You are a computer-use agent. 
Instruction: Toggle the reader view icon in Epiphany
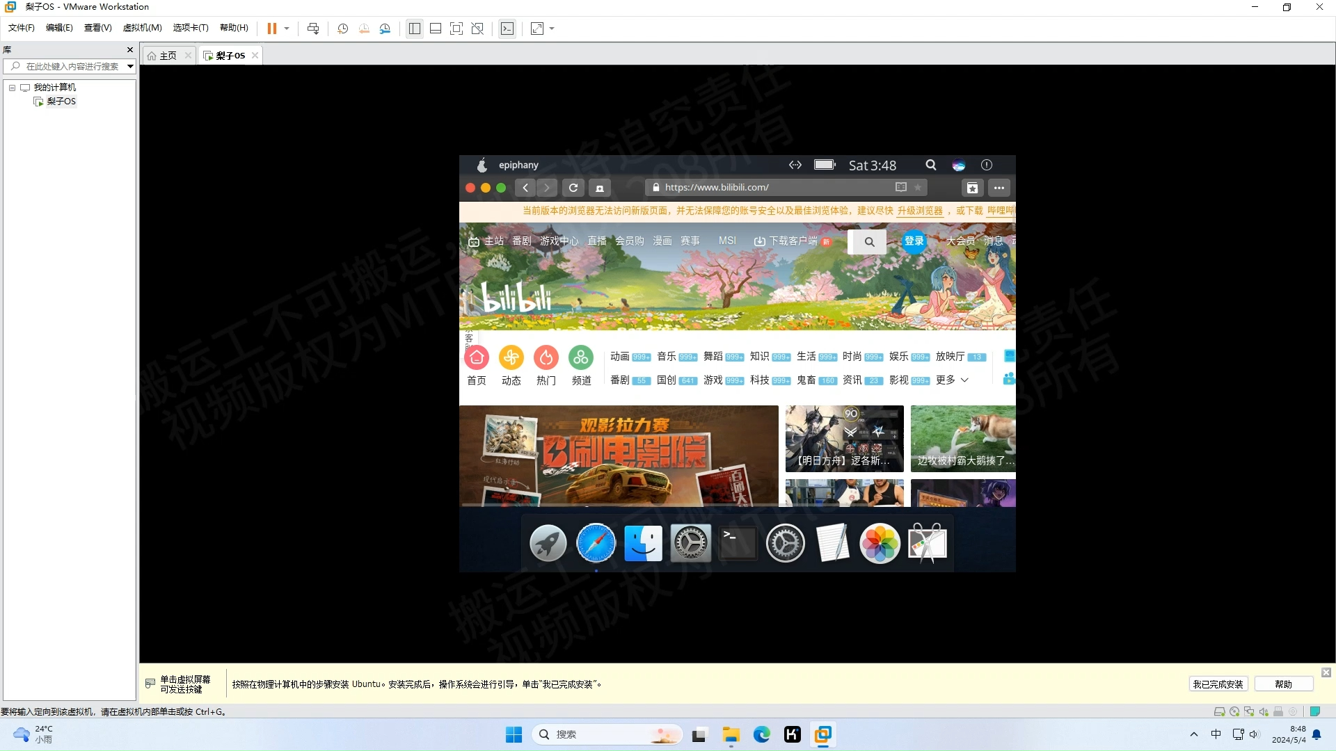pos(899,187)
